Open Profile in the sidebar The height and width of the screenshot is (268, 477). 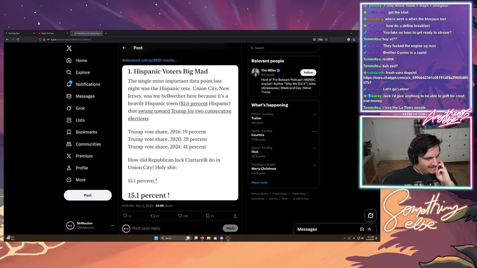[77, 168]
